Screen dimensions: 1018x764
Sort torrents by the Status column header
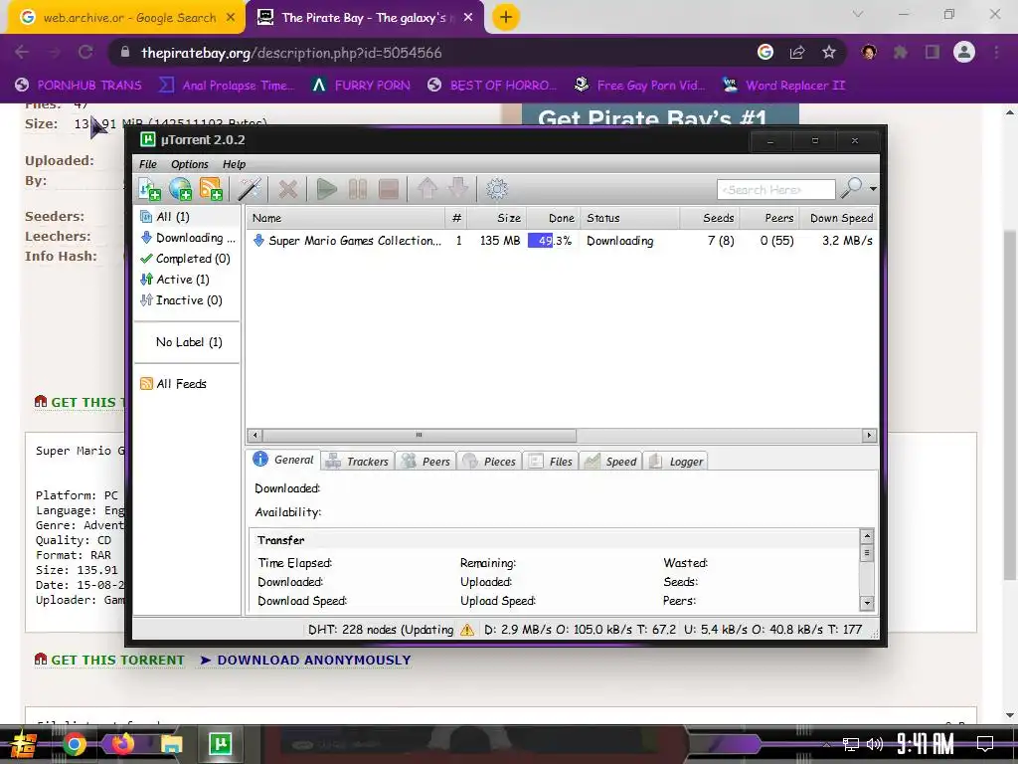click(x=629, y=218)
